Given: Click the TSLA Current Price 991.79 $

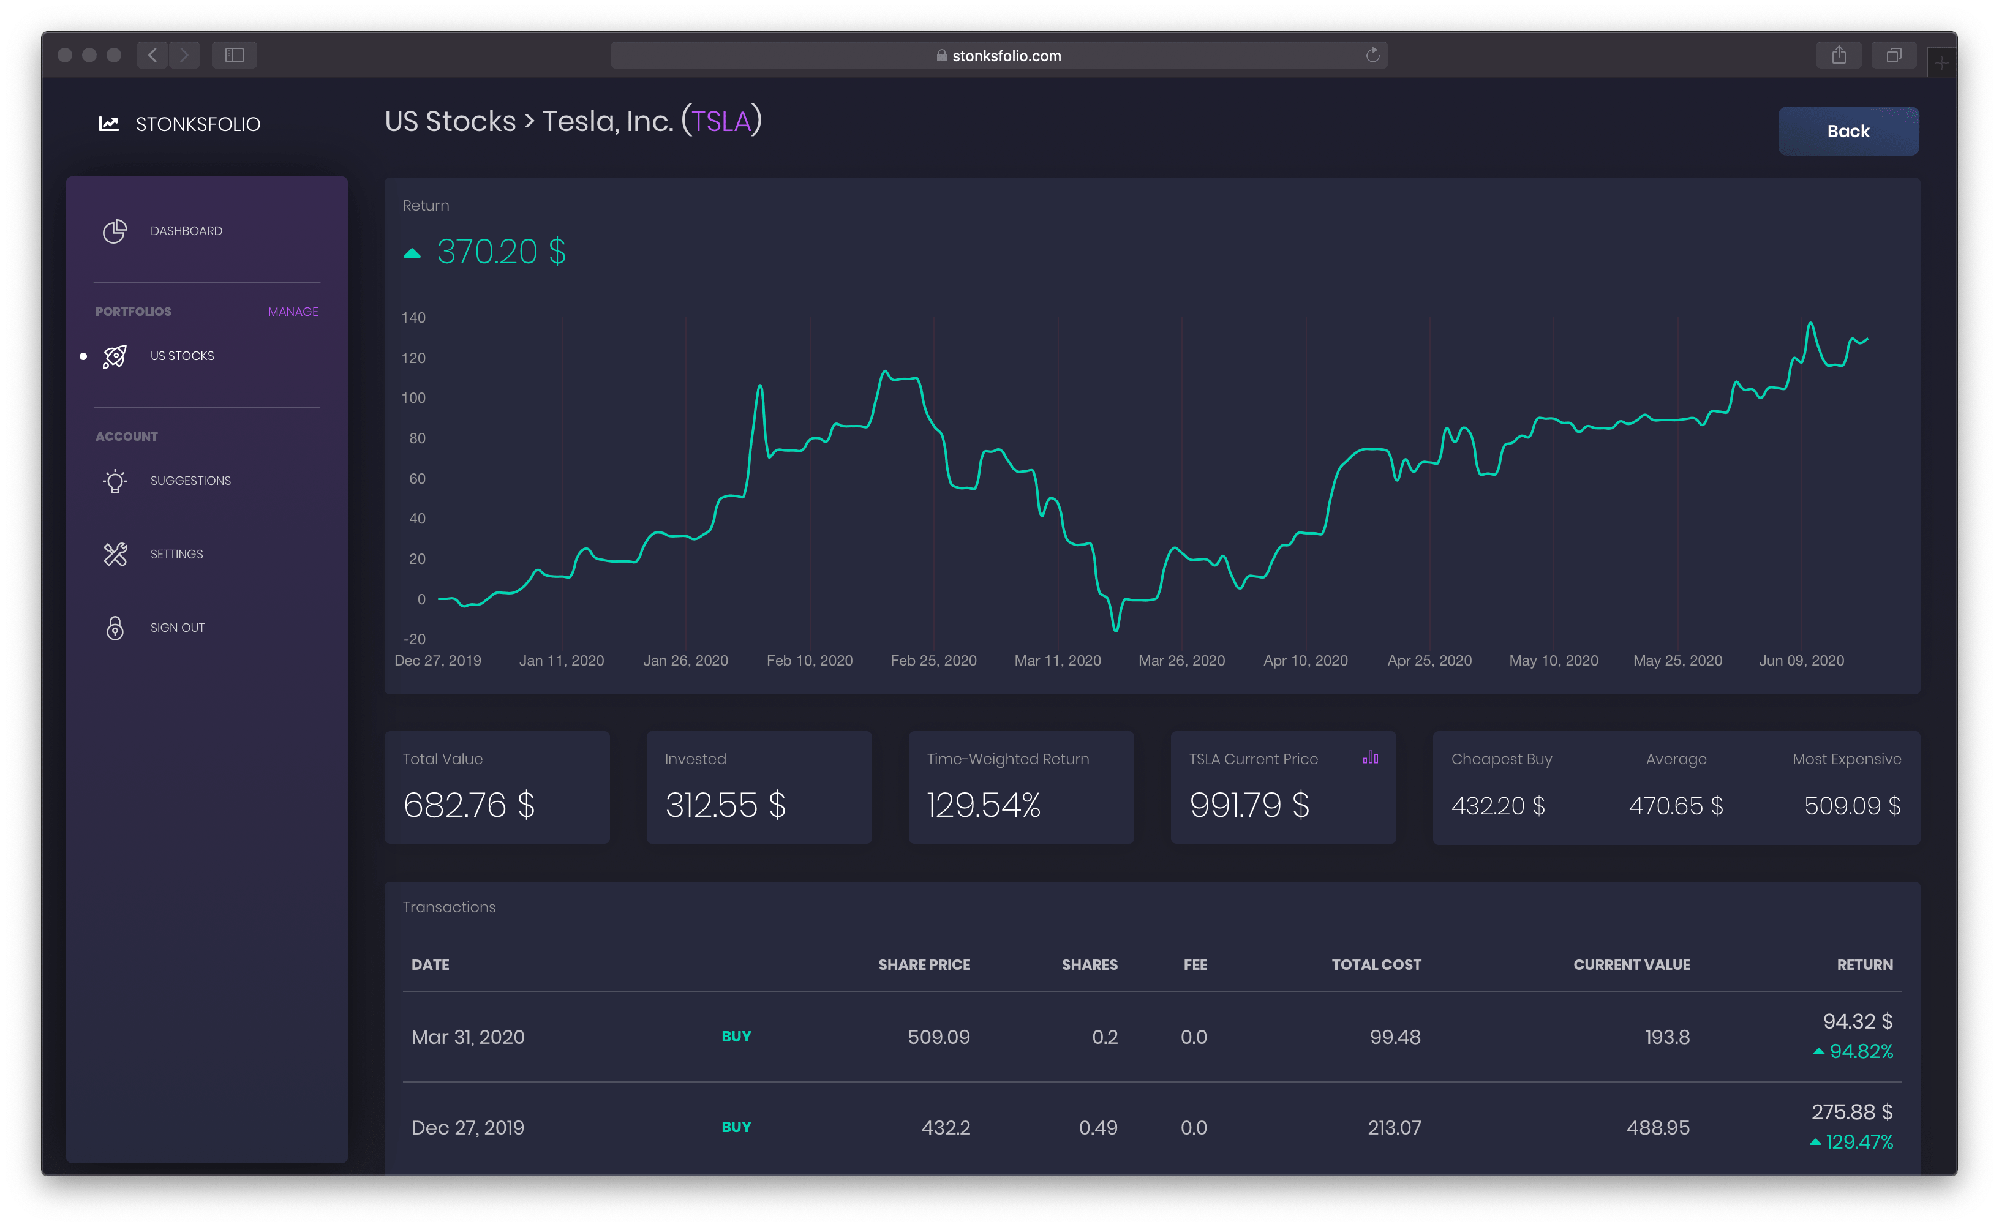Looking at the screenshot, I should click(x=1249, y=805).
